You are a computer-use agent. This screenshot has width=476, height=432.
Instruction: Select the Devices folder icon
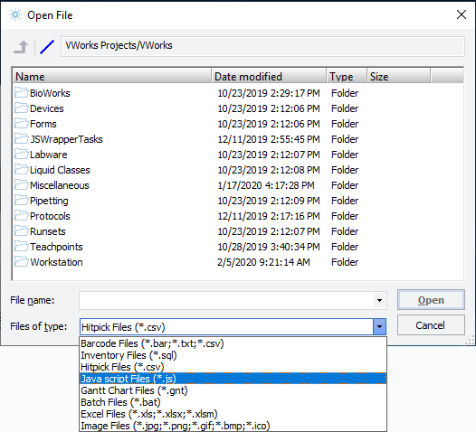point(21,108)
